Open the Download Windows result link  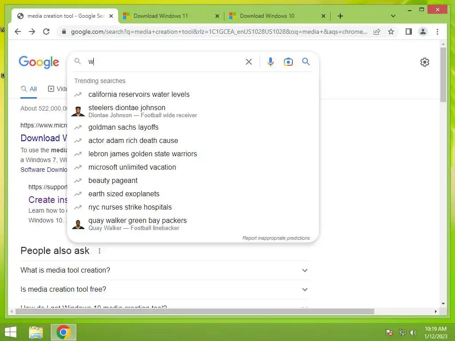pos(44,138)
